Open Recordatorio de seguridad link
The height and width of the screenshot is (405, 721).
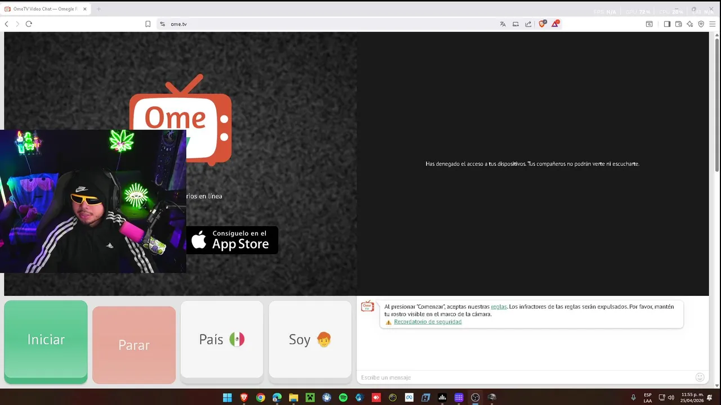tap(428, 322)
